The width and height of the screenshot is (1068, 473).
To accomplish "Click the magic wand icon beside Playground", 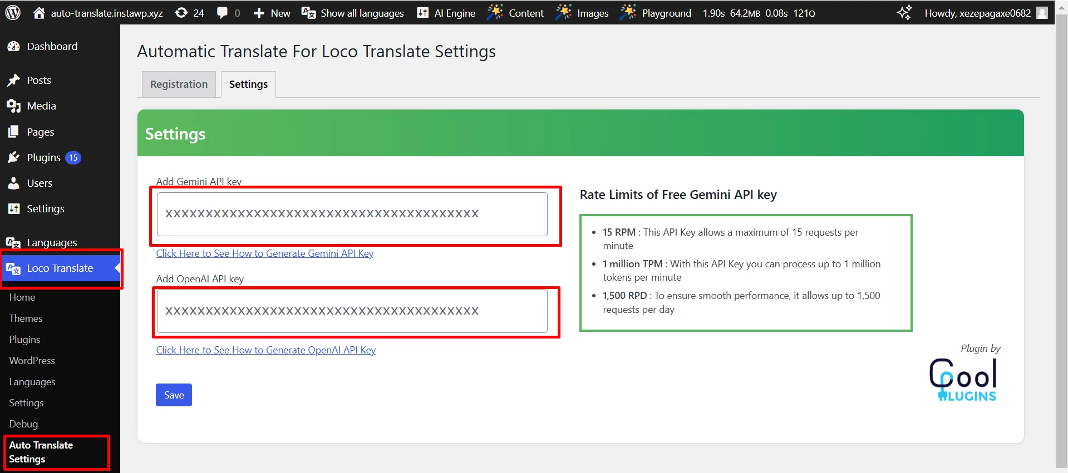I will tap(628, 12).
